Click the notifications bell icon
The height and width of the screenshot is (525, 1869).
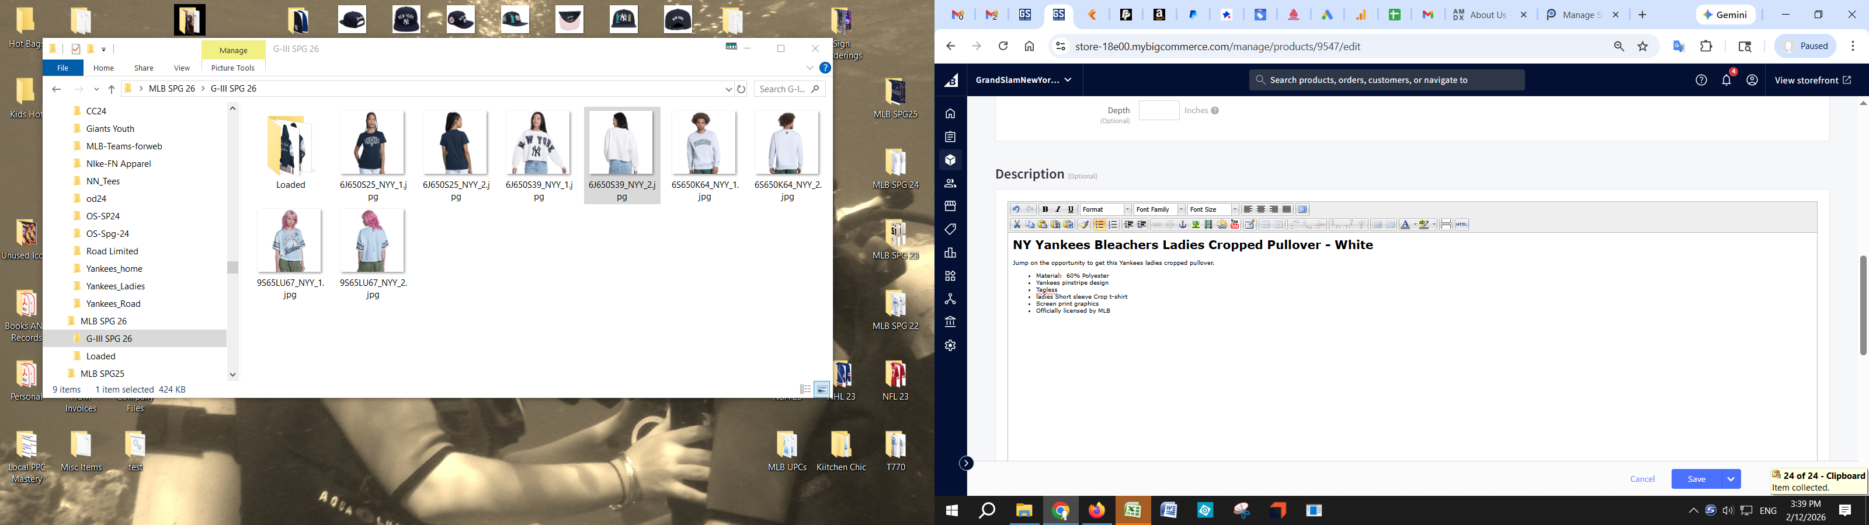pyautogui.click(x=1727, y=80)
